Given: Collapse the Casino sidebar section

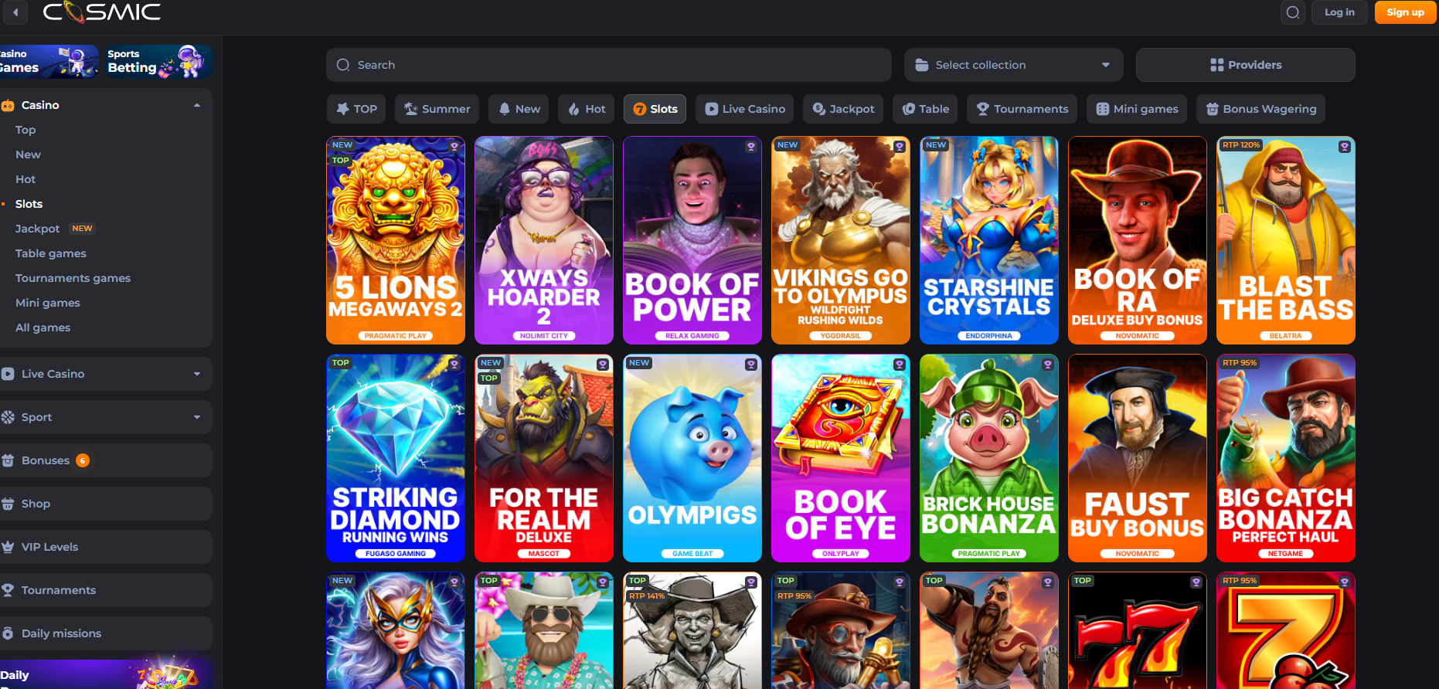Looking at the screenshot, I should [197, 105].
